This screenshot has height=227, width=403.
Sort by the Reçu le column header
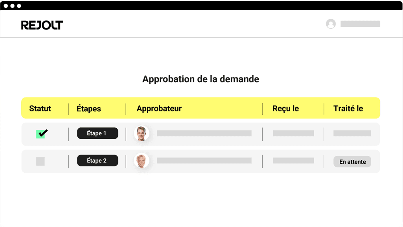click(285, 109)
